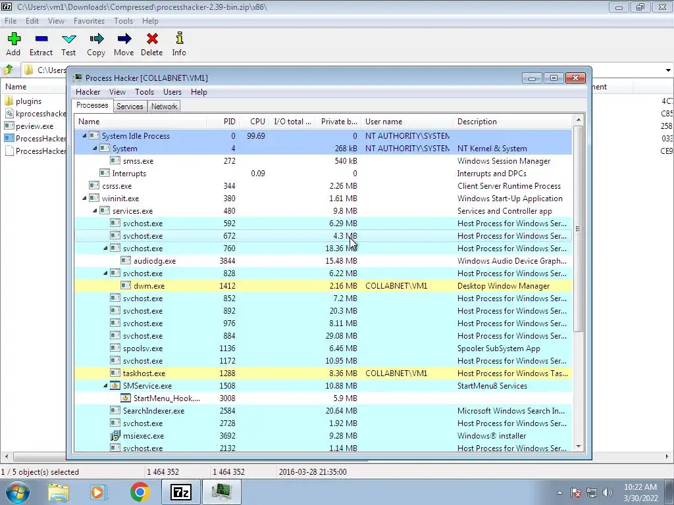Open Process Hacker Help menu
The width and height of the screenshot is (674, 505).
click(199, 92)
